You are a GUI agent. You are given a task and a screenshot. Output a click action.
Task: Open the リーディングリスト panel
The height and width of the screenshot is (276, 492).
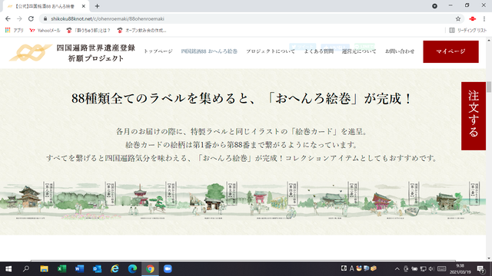pyautogui.click(x=468, y=31)
